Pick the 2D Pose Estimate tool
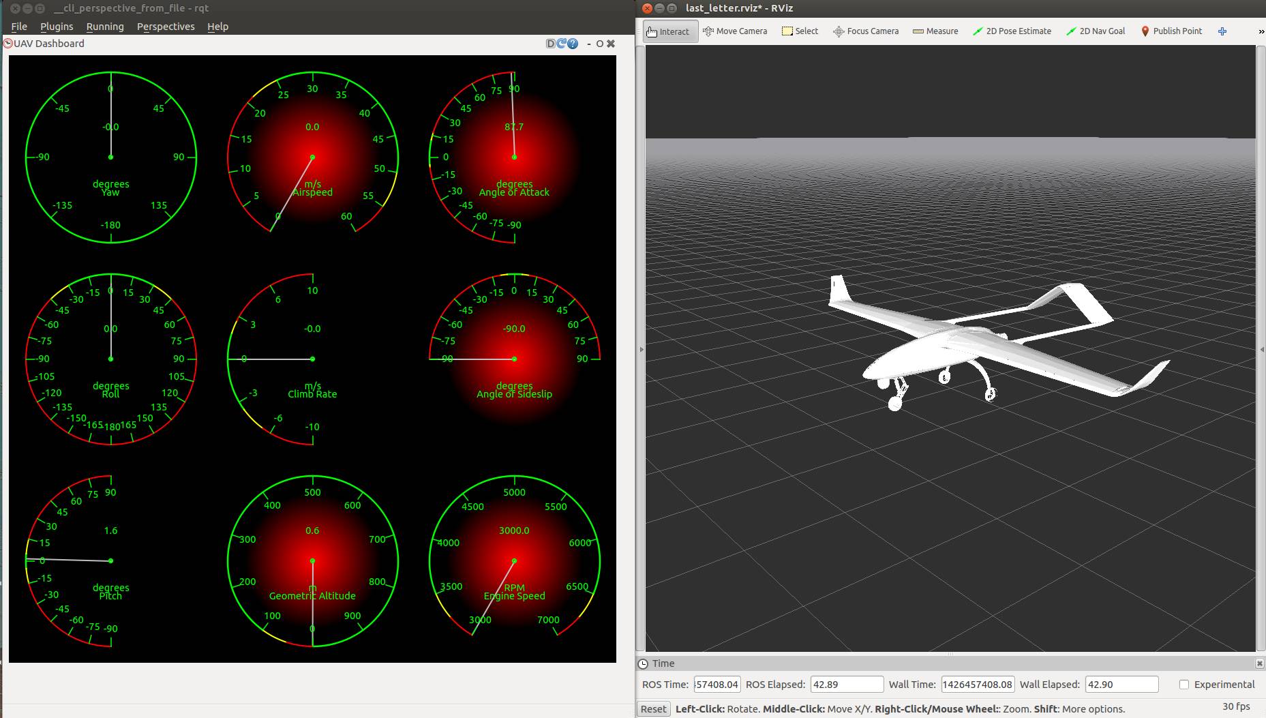 coord(1012,31)
